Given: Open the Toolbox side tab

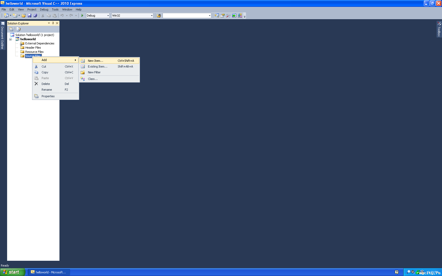Looking at the screenshot, I should tap(439, 29).
